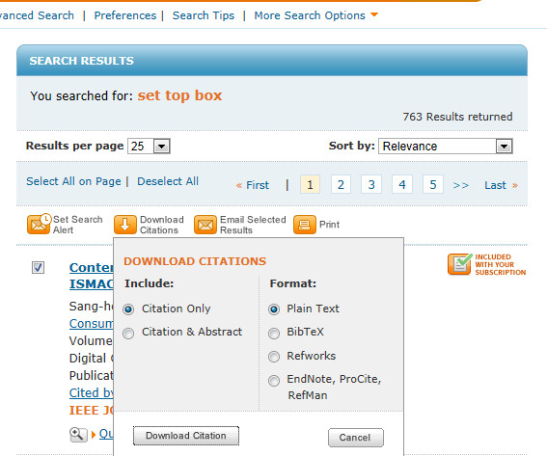The image size is (547, 456).
Task: Open the Preferences link
Action: (x=125, y=15)
